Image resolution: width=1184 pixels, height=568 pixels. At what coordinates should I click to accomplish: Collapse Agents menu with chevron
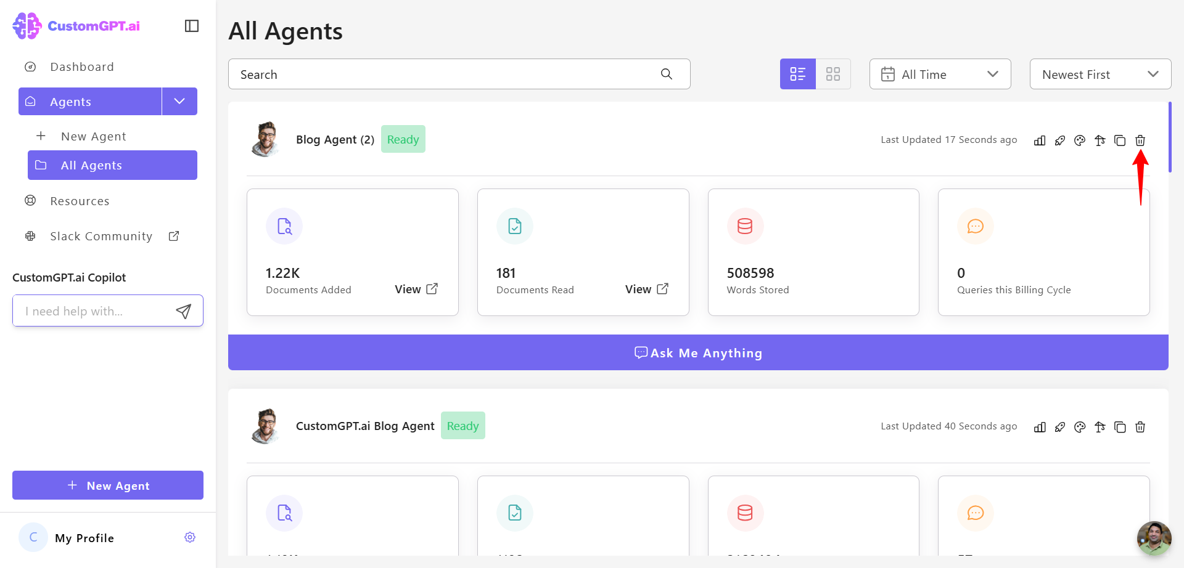179,101
